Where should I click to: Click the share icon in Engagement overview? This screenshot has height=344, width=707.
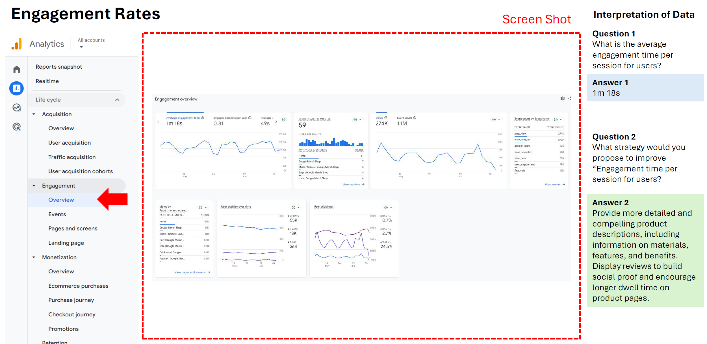(570, 99)
